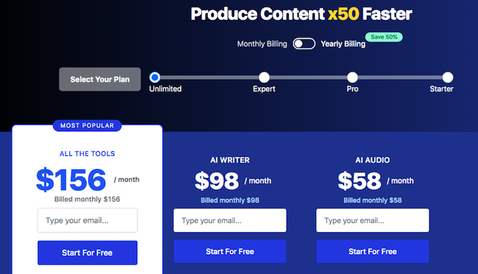Select the Expert plan slider point
Screen dimensions: 478x274
click(264, 77)
